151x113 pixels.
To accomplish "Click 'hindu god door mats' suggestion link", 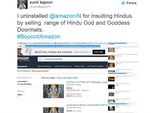I will click(x=67, y=78).
